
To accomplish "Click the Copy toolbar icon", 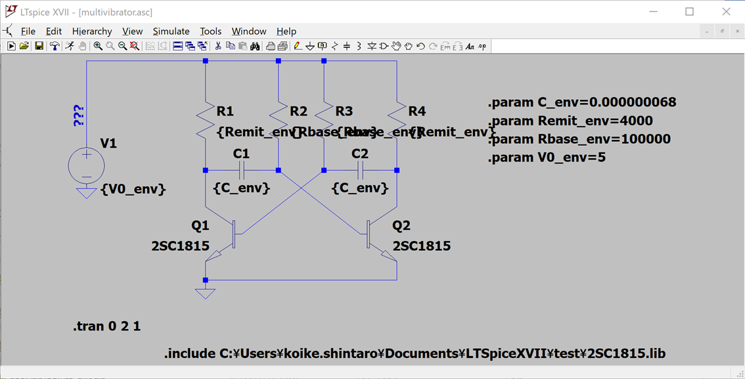I will click(231, 46).
